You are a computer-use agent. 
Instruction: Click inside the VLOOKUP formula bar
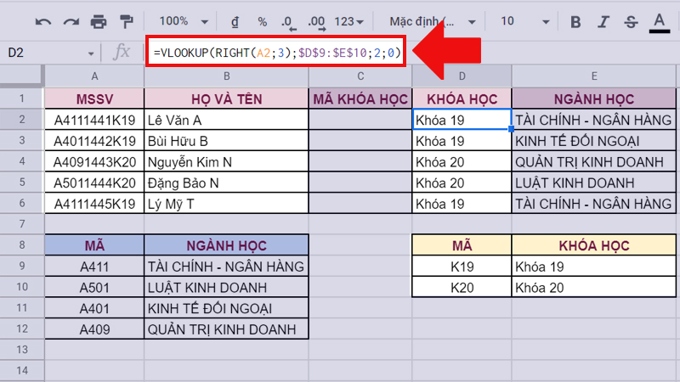tap(276, 53)
